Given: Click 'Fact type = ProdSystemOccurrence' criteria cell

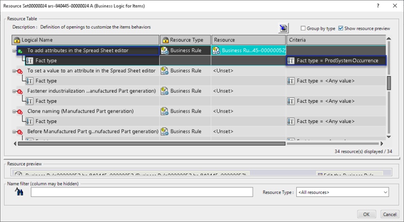Looking at the screenshot, I should pyautogui.click(x=336, y=60).
